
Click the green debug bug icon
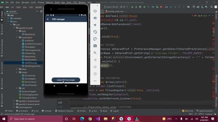coord(144,7)
